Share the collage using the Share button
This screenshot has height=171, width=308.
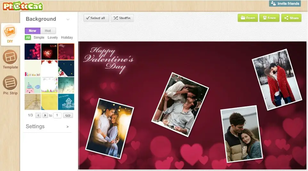[x=291, y=18]
